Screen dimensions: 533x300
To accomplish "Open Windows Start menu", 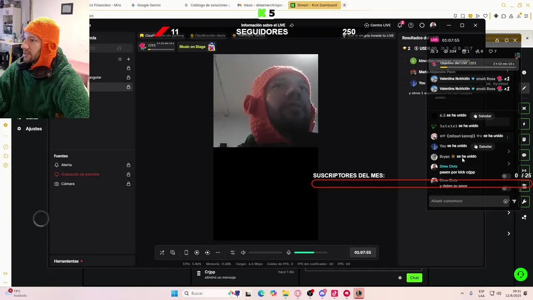I will [x=174, y=293].
